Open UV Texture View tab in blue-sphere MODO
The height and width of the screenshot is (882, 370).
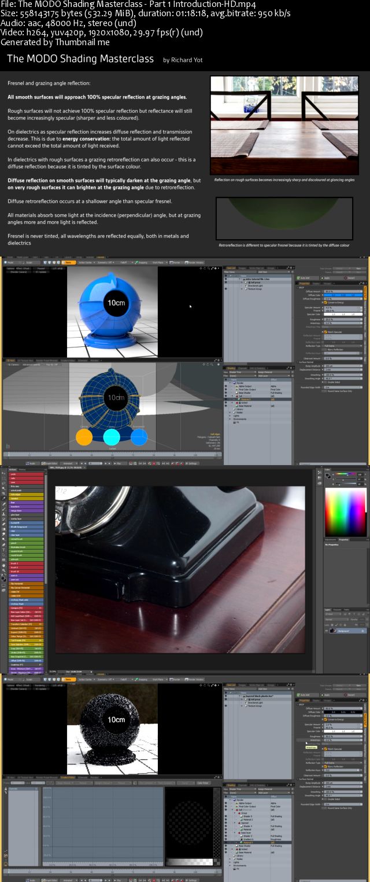coord(25,360)
